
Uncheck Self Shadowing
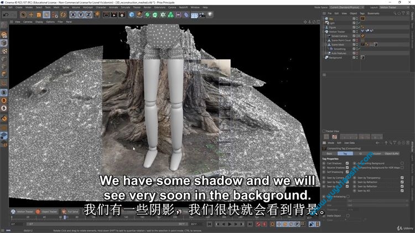coord(347,172)
